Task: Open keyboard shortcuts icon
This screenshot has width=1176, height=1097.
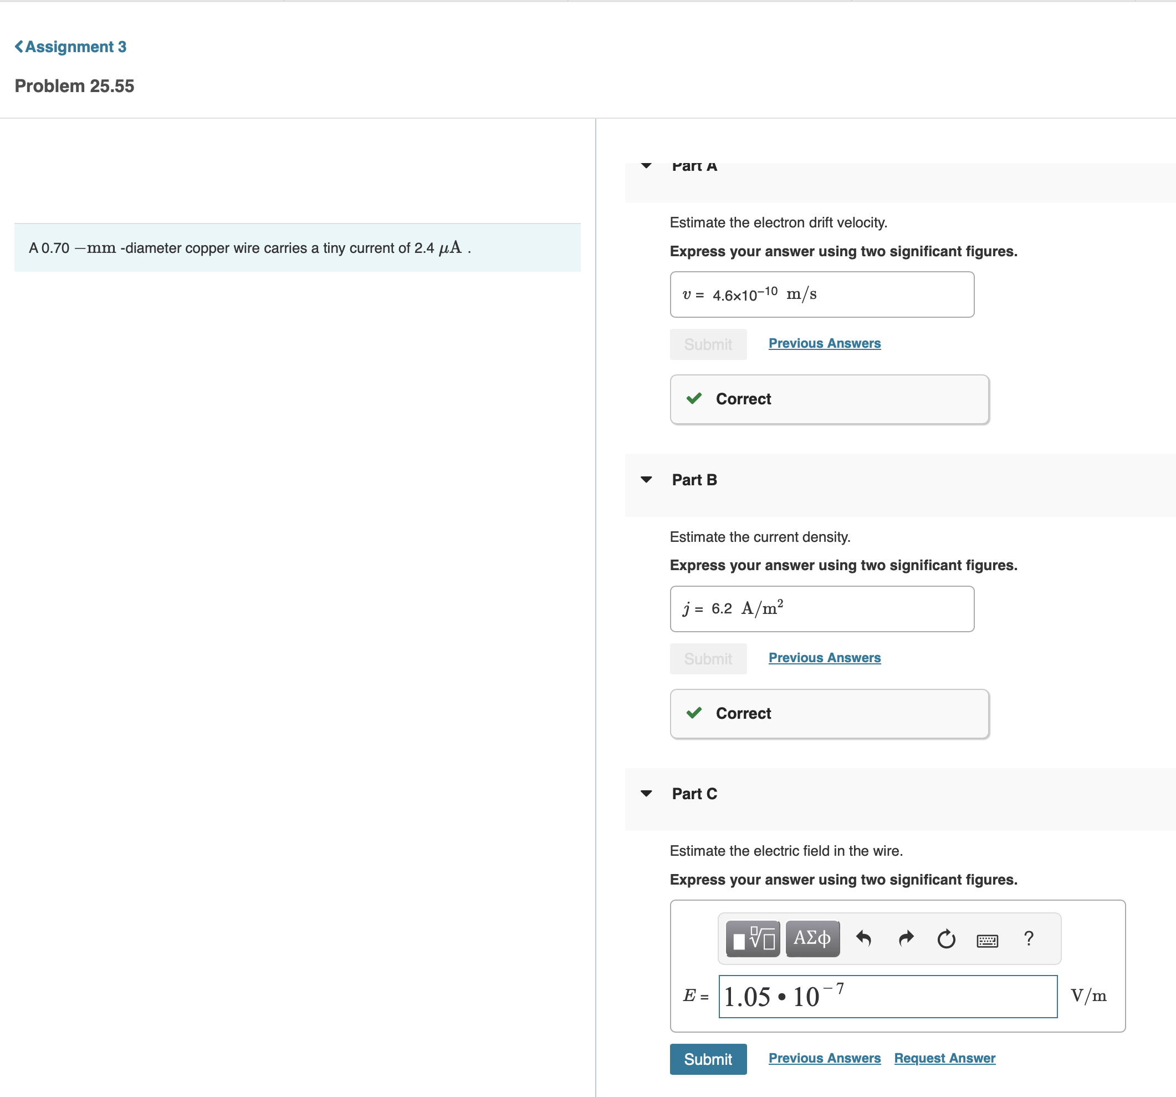Action: [986, 940]
